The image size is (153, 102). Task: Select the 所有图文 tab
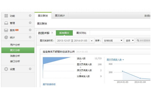click(64, 33)
